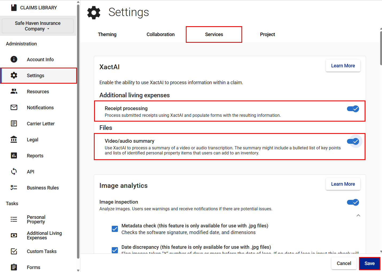
Task: Open Resources people icon
Action: tap(14, 91)
